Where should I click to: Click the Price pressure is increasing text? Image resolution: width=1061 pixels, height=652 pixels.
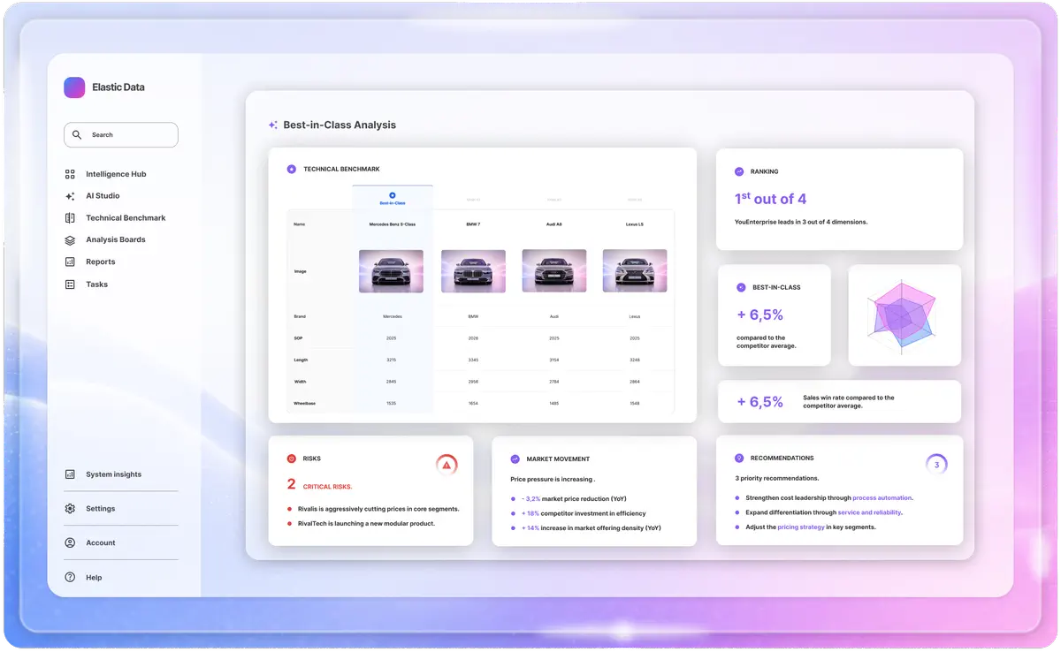pyautogui.click(x=553, y=480)
